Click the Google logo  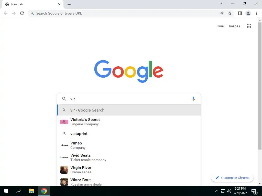pyautogui.click(x=129, y=71)
